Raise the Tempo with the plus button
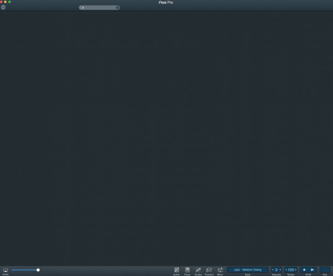Screen dimensions: 333x276 (x=295, y=270)
